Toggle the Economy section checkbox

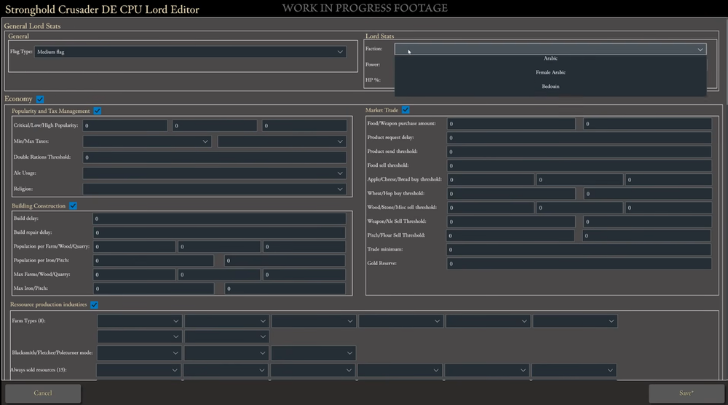coord(40,99)
